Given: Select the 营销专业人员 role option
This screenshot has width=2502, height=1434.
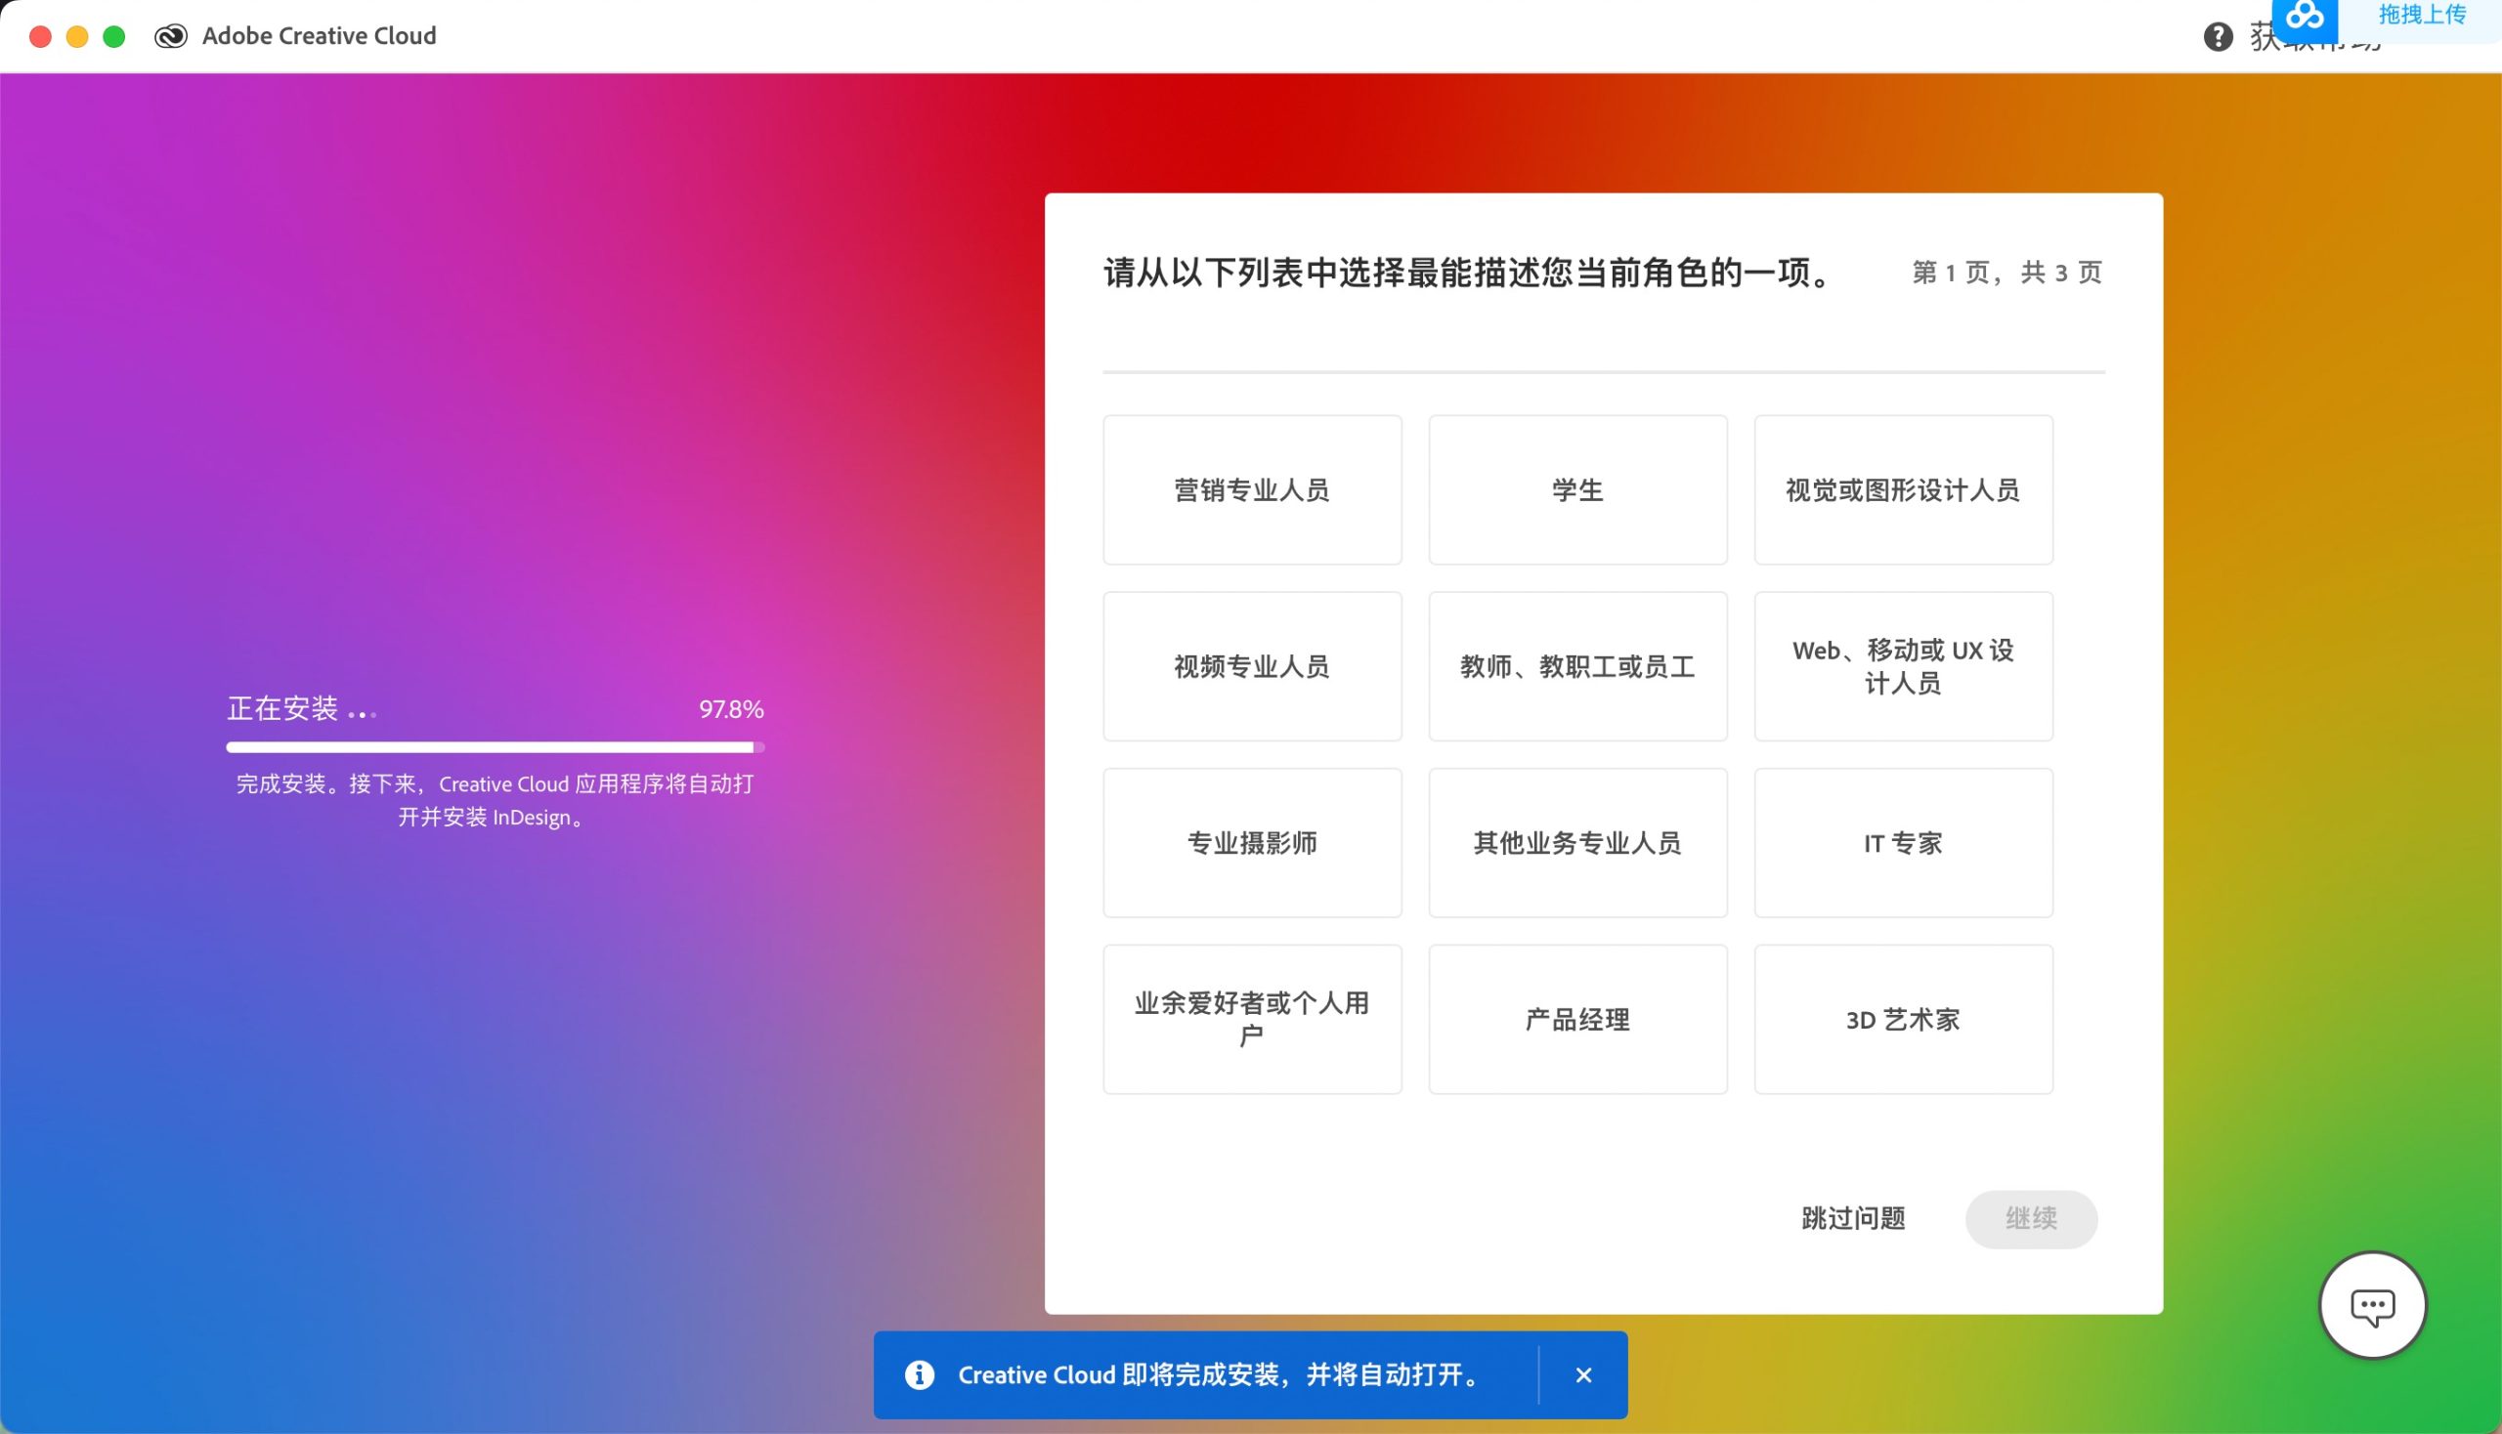Looking at the screenshot, I should point(1252,489).
